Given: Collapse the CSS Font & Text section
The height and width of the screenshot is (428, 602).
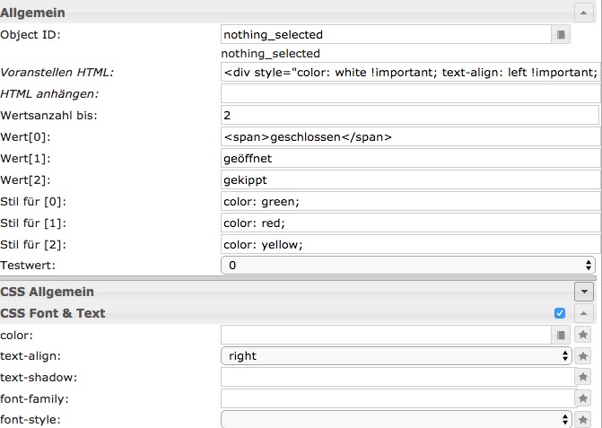Looking at the screenshot, I should click(583, 313).
